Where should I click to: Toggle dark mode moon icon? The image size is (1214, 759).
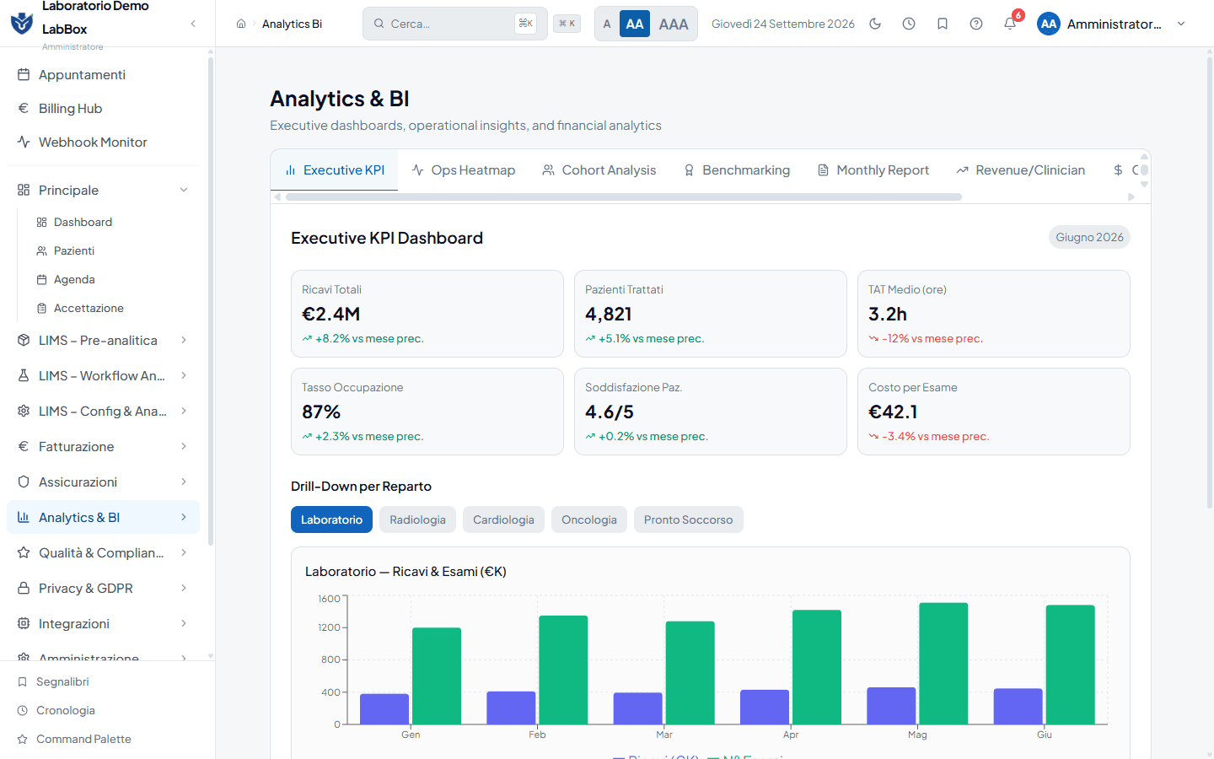[875, 24]
